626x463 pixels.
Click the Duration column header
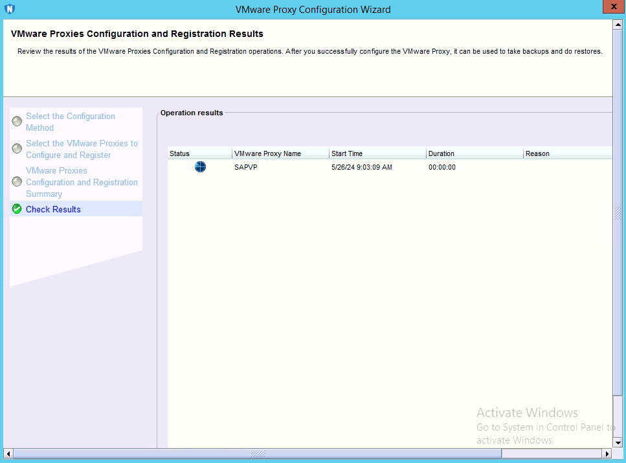[474, 153]
